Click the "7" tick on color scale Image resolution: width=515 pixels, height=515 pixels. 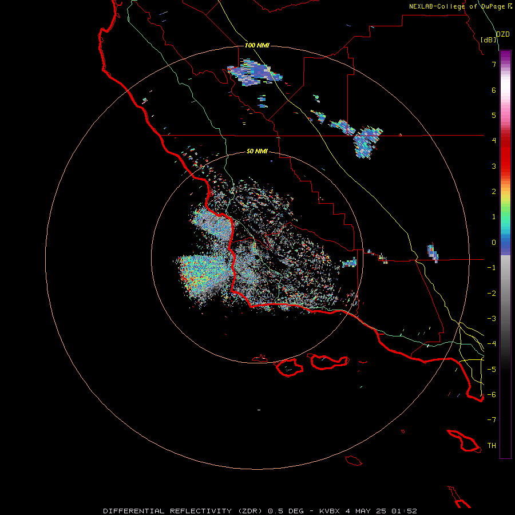(x=494, y=64)
